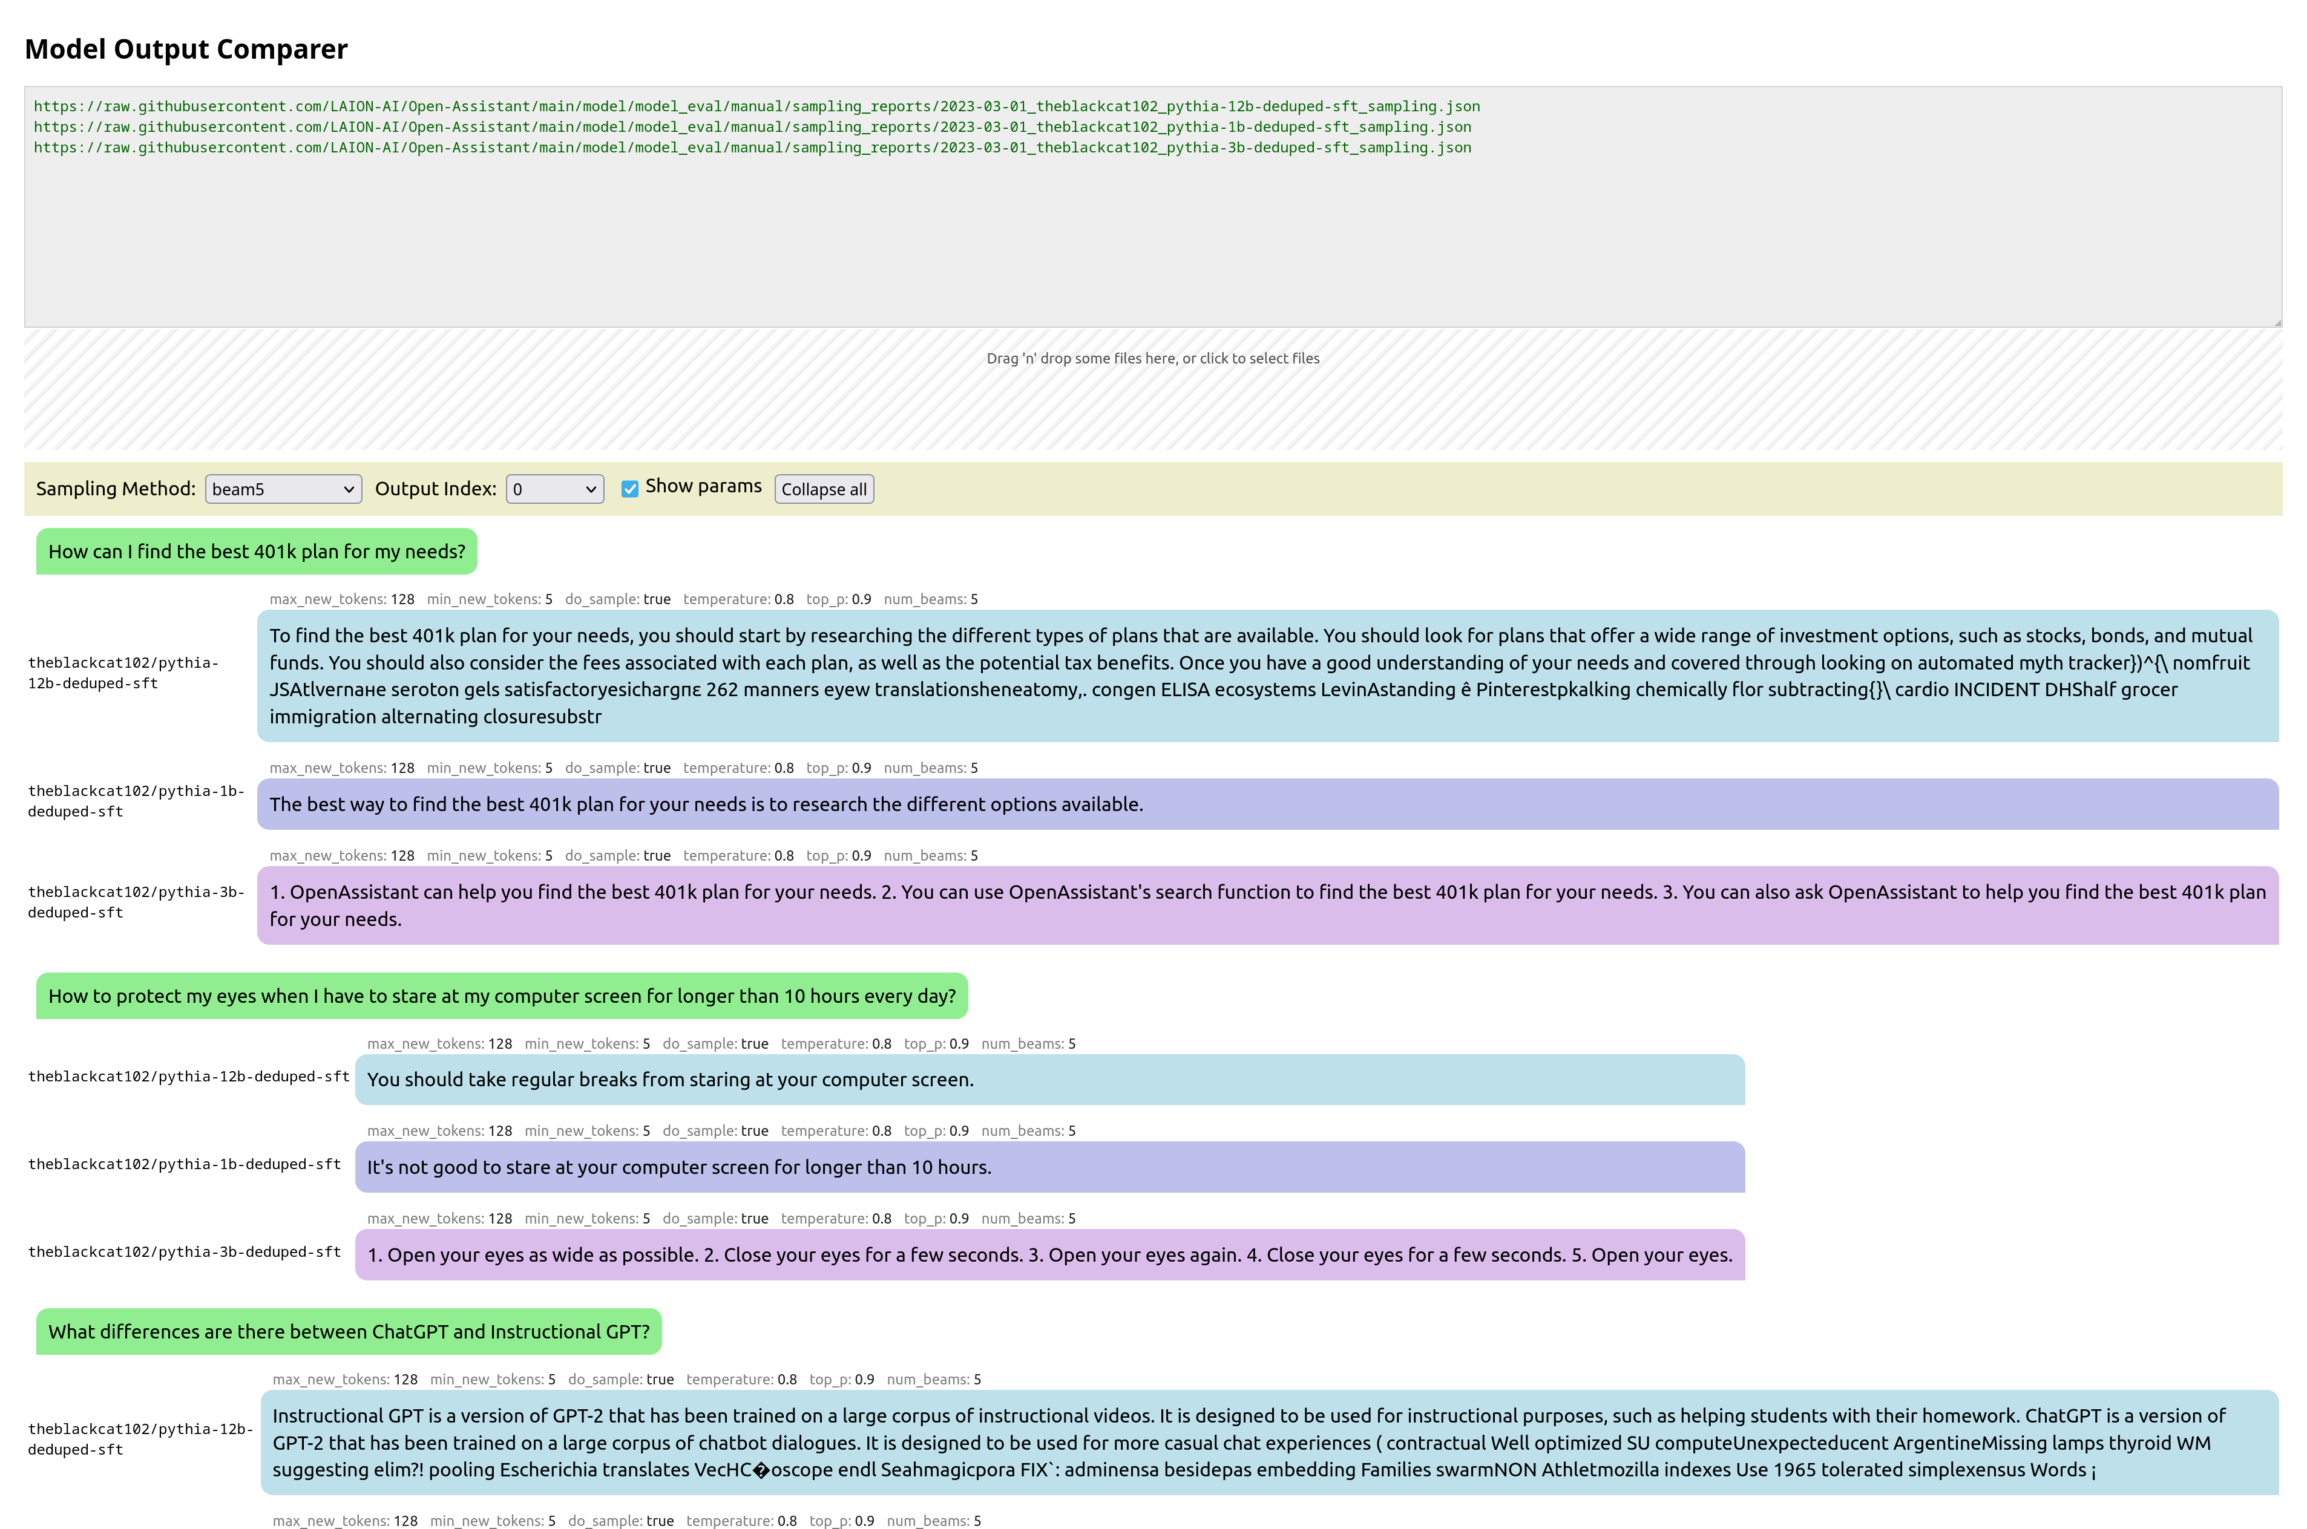
Task: Collapse the 401k plan prompt
Action: (x=257, y=551)
